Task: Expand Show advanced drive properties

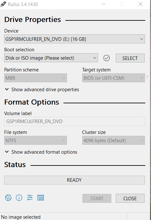Action: point(42,90)
